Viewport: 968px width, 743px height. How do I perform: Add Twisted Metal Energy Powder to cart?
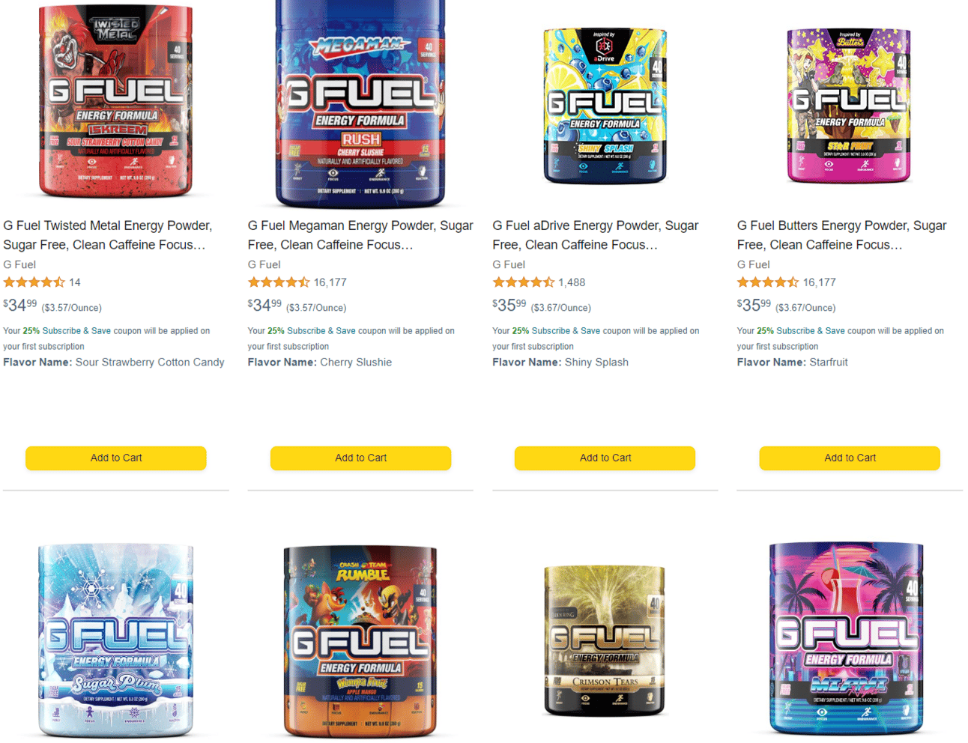(116, 458)
